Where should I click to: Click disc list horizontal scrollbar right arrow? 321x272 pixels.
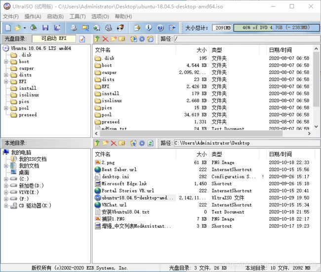pyautogui.click(x=309, y=134)
